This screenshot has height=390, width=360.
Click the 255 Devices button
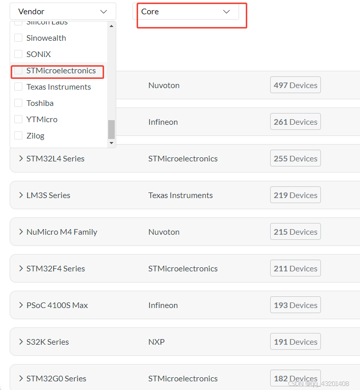pos(296,158)
